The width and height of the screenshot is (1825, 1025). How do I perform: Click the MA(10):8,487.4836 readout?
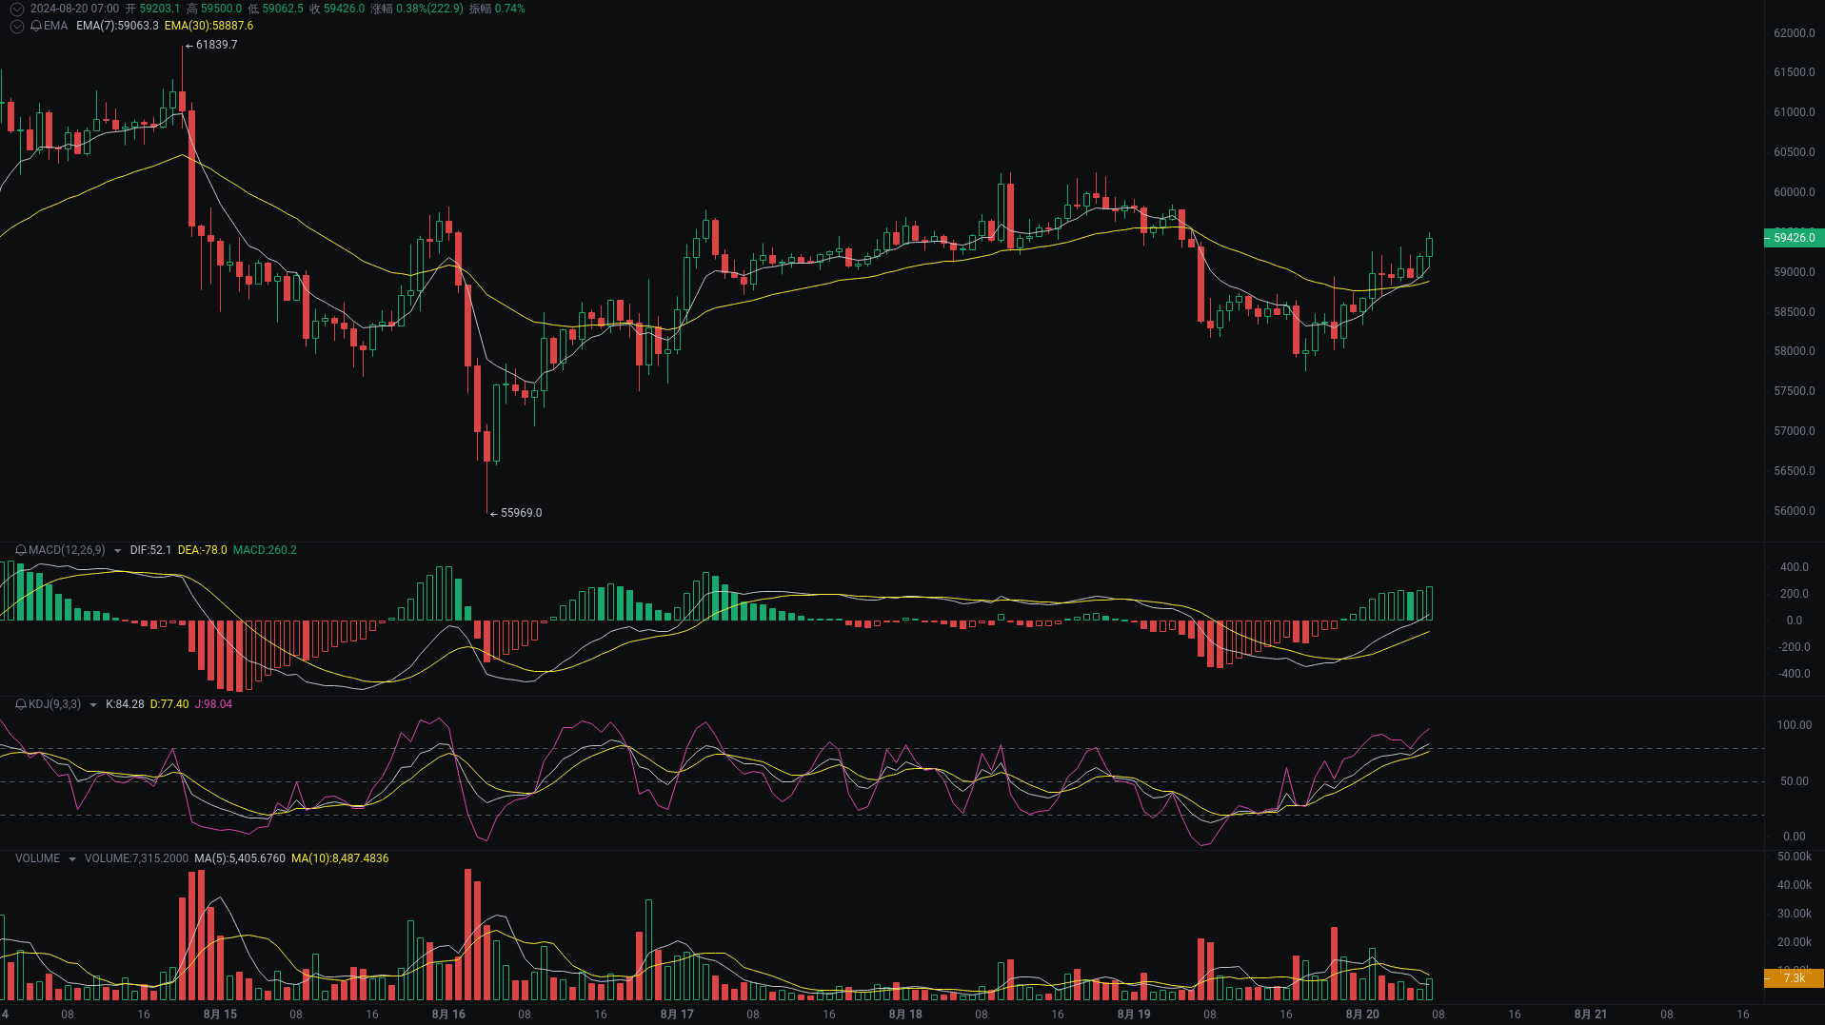point(340,858)
